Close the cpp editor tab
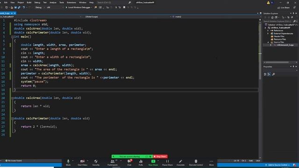Screen dimensions: 299x168 click(14, 14)
